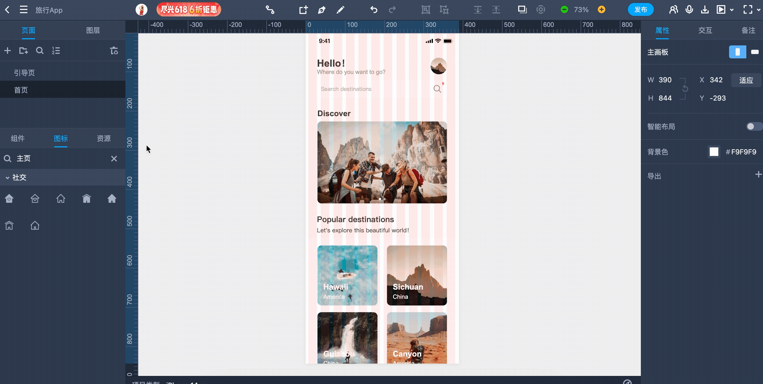Image resolution: width=763 pixels, height=384 pixels.
Task: Collapse the 社交 icon category
Action: [8, 178]
